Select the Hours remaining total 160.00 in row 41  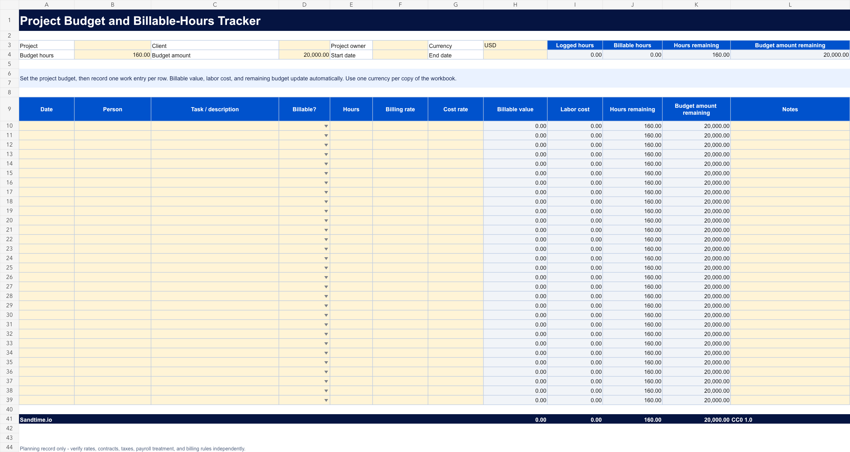tap(632, 420)
